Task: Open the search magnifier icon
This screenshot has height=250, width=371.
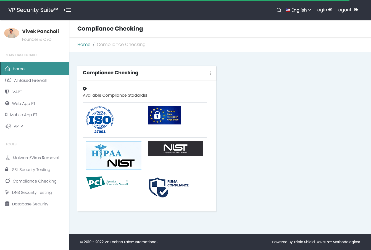Action: click(x=279, y=10)
